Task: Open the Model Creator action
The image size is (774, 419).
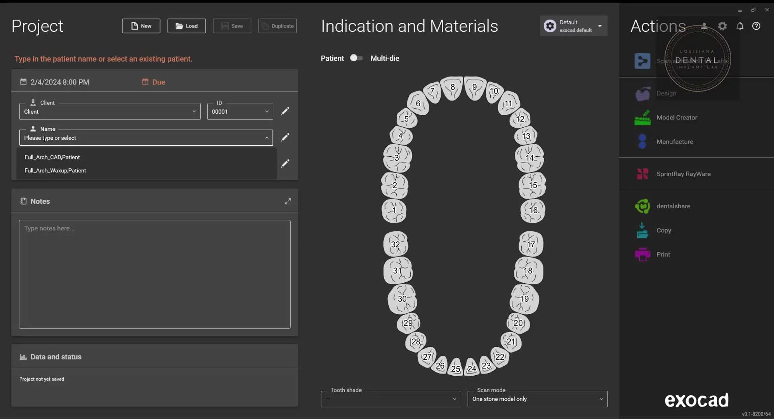Action: pyautogui.click(x=676, y=118)
